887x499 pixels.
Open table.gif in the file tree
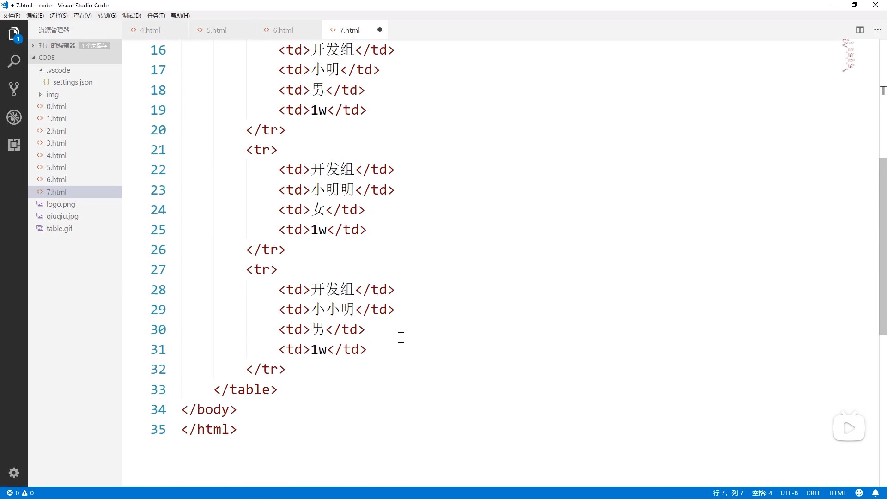coord(59,228)
